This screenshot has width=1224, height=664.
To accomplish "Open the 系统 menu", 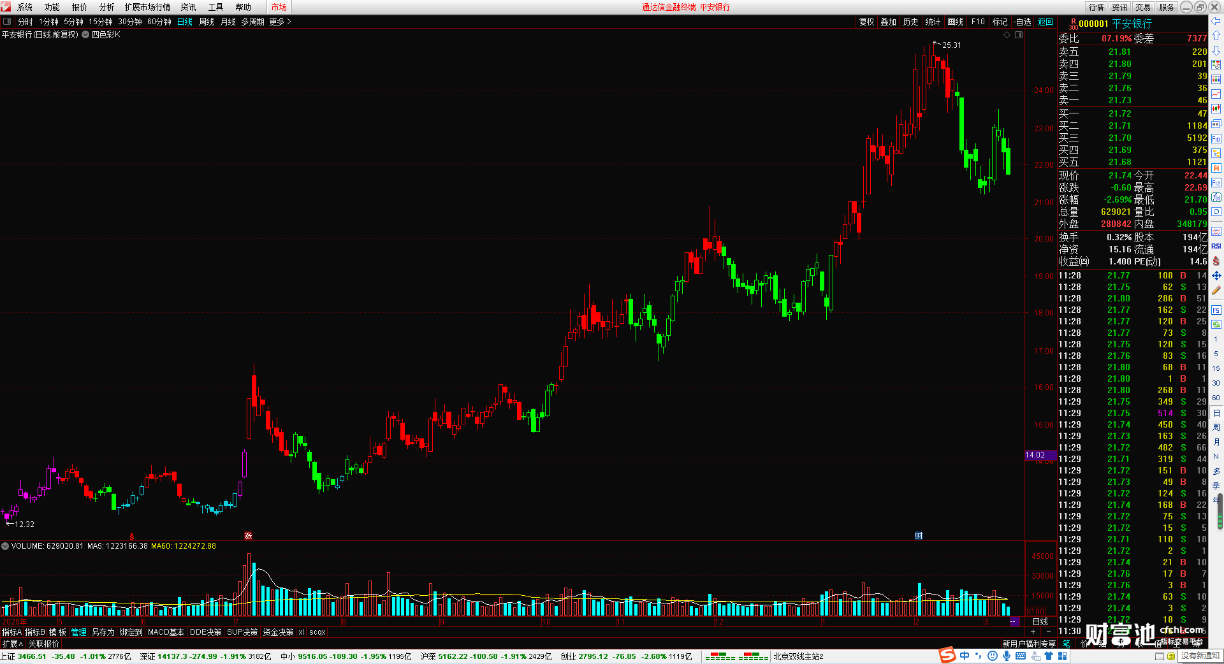I will [x=25, y=7].
